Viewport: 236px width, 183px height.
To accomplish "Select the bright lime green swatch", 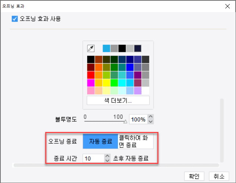I will [114, 83].
